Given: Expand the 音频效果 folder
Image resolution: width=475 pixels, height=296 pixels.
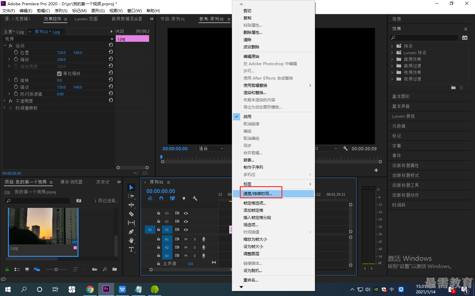Looking at the screenshot, I should [392, 59].
